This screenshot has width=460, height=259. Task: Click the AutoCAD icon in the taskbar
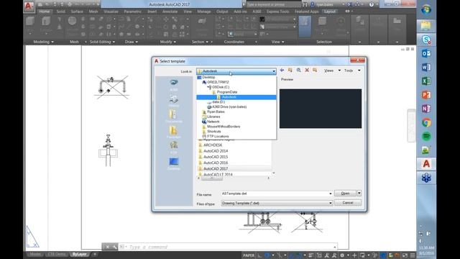click(x=426, y=164)
